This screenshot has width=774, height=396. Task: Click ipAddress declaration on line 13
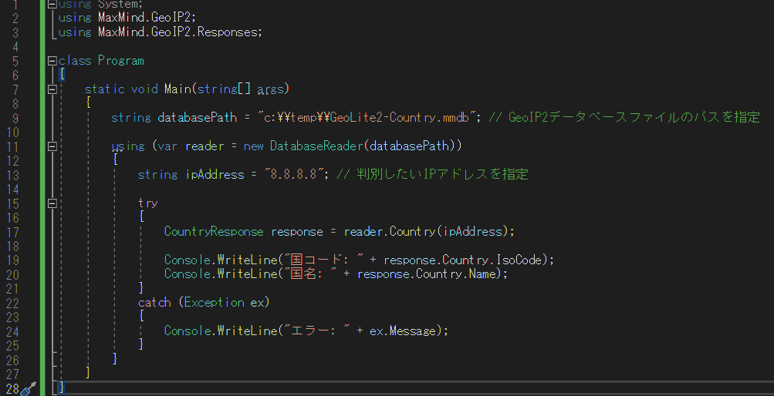(x=215, y=175)
